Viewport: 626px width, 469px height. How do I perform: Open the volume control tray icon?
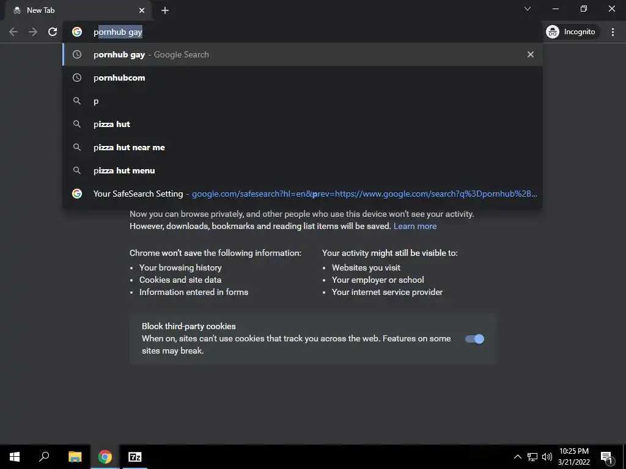coord(547,457)
